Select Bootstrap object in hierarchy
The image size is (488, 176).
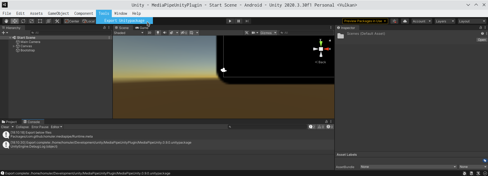pyautogui.click(x=28, y=50)
